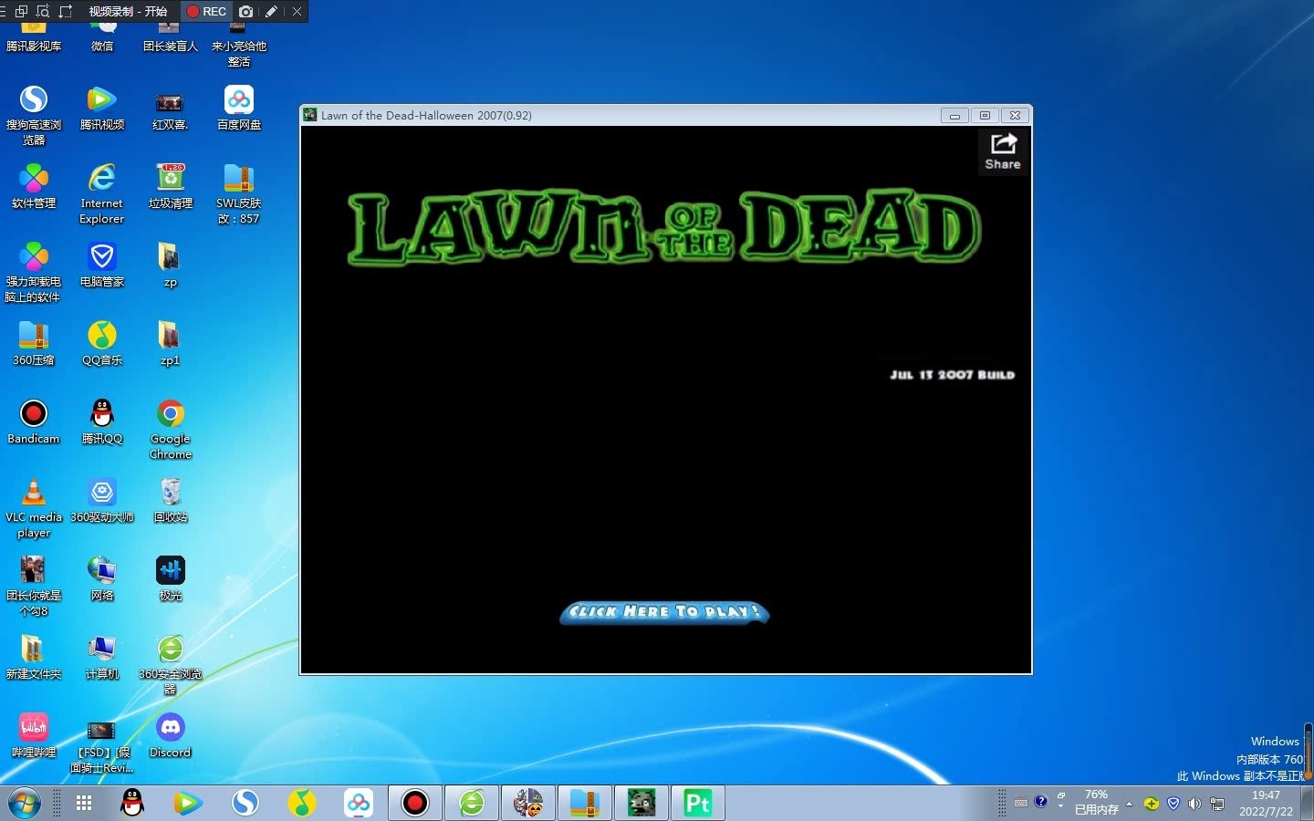Select the 计算机 computer desktop icon
This screenshot has height=821, width=1314.
tap(102, 657)
